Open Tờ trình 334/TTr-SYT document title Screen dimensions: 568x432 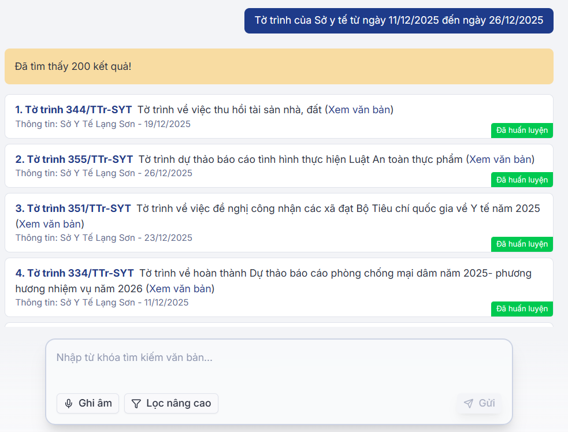pos(75,273)
